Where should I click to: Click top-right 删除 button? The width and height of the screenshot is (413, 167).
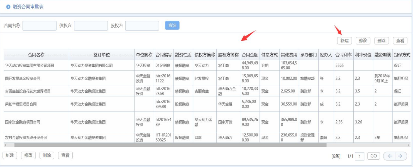point(381,41)
